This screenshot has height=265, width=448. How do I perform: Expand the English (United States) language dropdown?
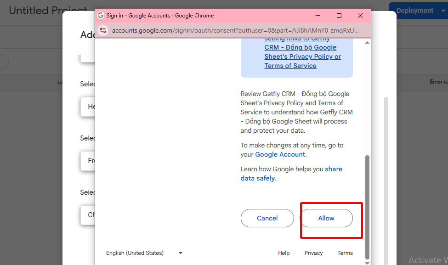[144, 253]
